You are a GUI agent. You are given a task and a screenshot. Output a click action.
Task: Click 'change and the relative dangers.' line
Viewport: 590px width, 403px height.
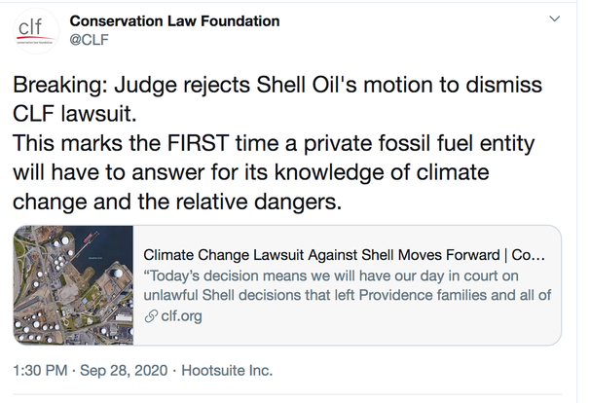(x=176, y=204)
